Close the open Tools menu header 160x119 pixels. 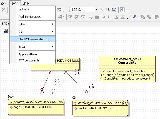[15, 3]
